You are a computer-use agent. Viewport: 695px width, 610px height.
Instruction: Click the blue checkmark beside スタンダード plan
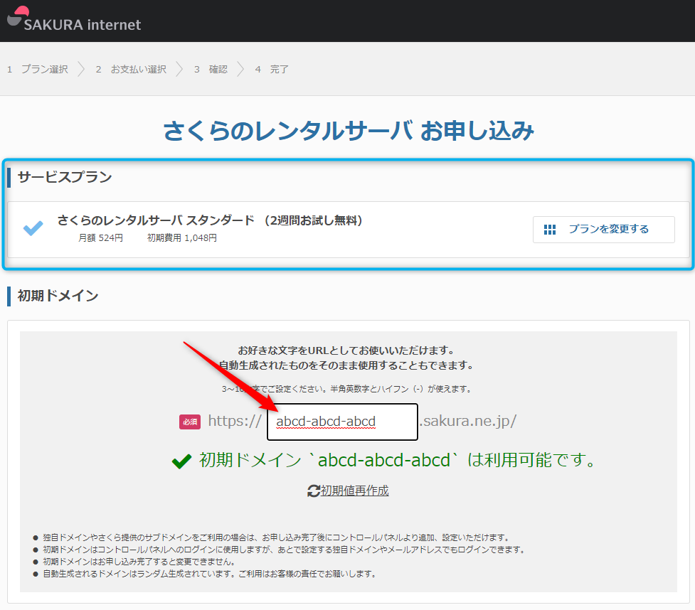33,228
